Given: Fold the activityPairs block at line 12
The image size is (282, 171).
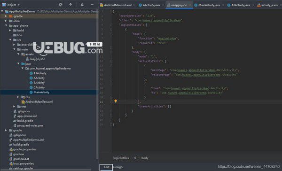Looking at the screenshot, I should coord(111,61).
